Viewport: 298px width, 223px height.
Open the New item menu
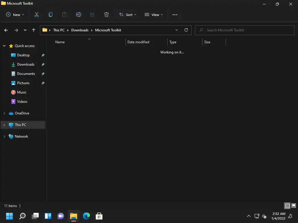15,15
